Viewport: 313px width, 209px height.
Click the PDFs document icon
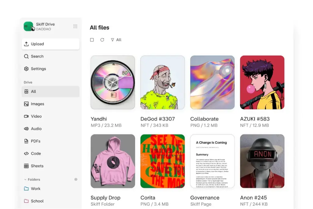click(26, 141)
